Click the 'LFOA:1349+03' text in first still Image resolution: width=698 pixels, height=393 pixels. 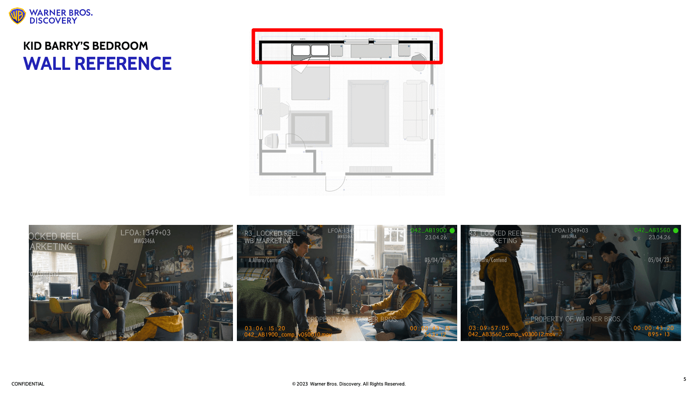pos(146,233)
